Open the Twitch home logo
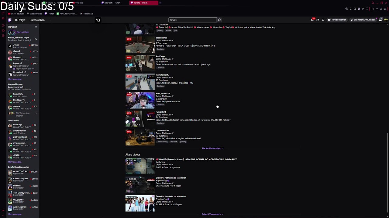 click(10, 20)
